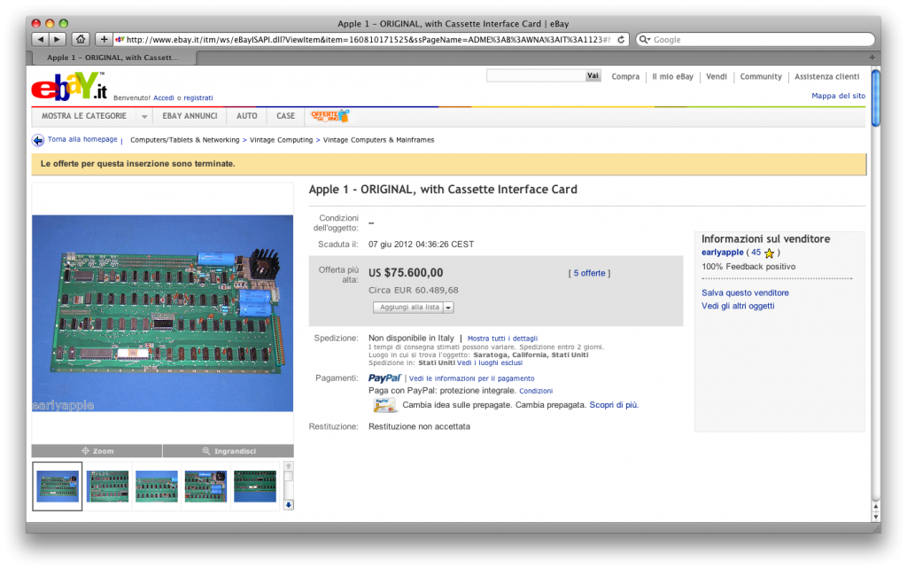The height and width of the screenshot is (569, 907).
Task: Select the fifth Apple 1 thumbnail
Action: click(x=255, y=487)
